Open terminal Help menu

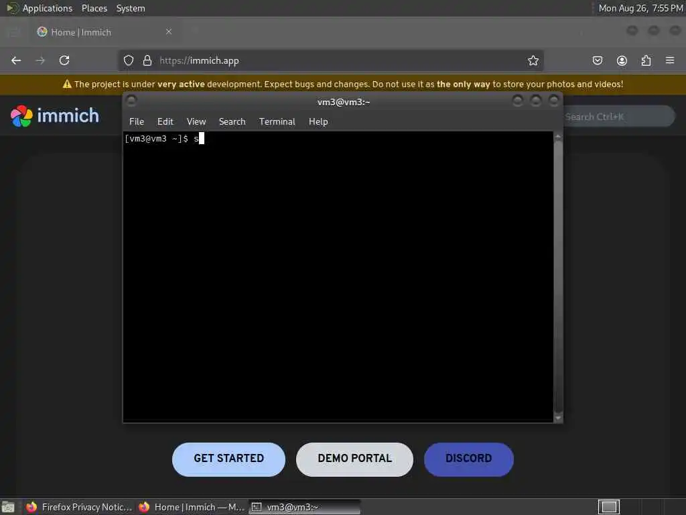(318, 122)
